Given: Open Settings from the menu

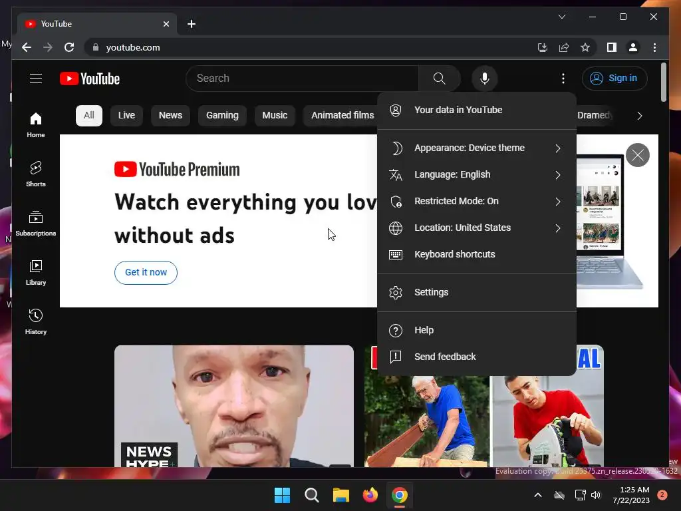Looking at the screenshot, I should (x=476, y=293).
